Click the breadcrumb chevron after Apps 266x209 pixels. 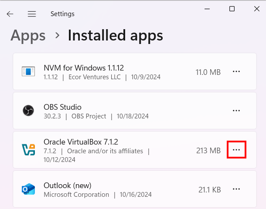pyautogui.click(x=57, y=36)
